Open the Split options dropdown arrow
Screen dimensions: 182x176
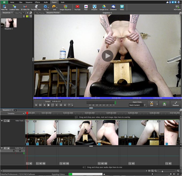pyautogui.click(x=157, y=104)
